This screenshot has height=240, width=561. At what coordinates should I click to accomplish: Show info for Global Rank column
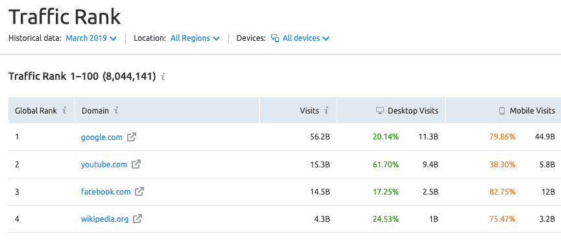coord(64,110)
